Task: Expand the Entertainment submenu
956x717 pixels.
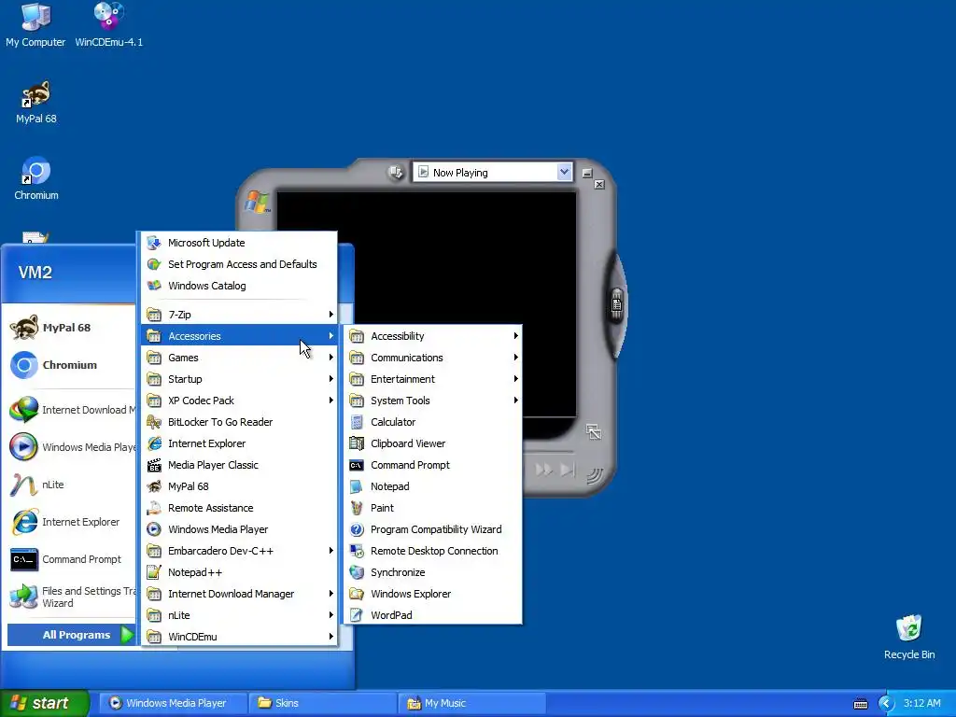Action: pyautogui.click(x=433, y=379)
